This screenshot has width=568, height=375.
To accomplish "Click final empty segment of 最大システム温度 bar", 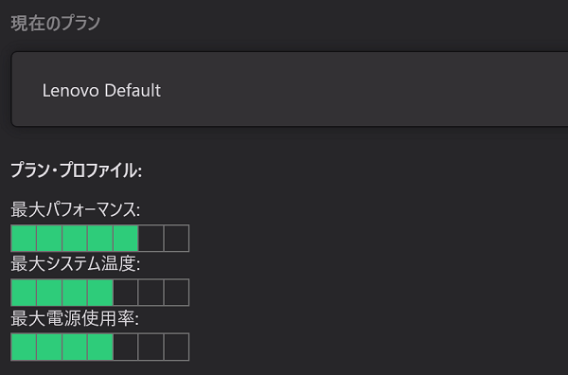I will [x=176, y=293].
